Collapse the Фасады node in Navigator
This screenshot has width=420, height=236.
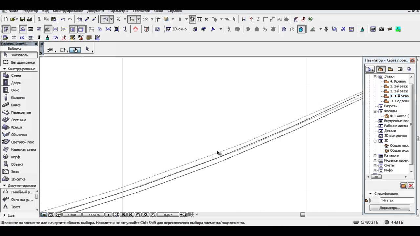point(375,111)
